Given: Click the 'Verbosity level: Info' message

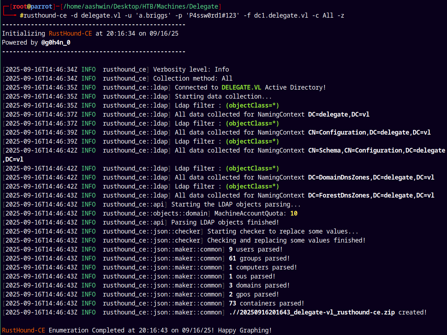Looking at the screenshot, I should (191, 69).
